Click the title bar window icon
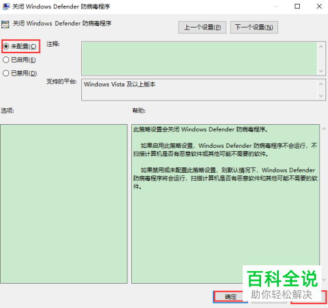328x308 pixels. [x=6, y=7]
